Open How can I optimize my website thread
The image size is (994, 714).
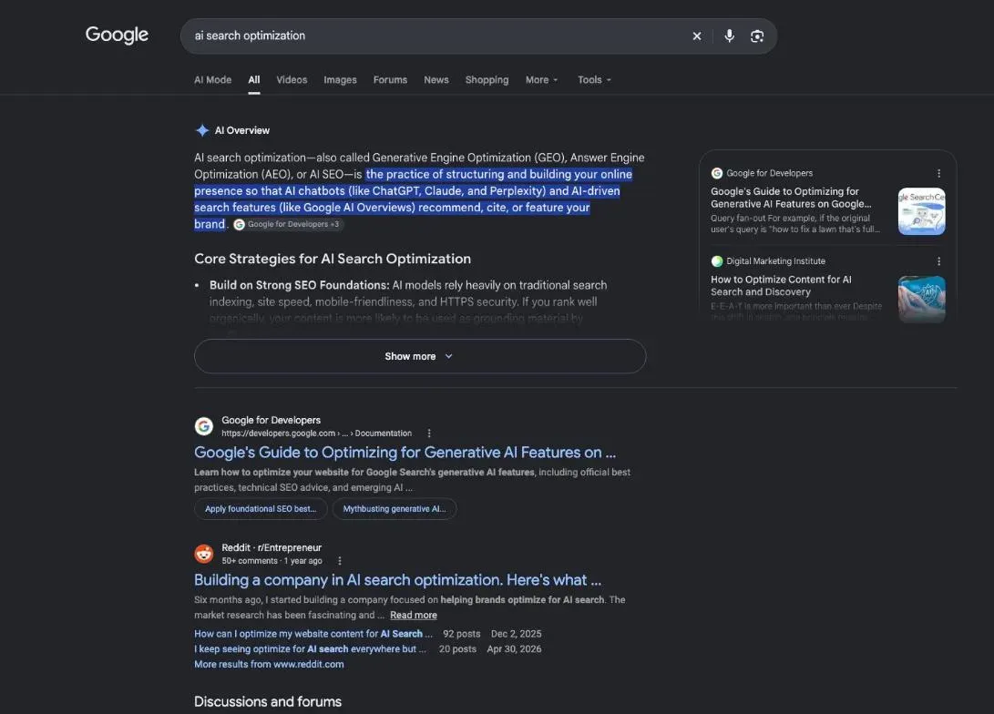pos(313,634)
